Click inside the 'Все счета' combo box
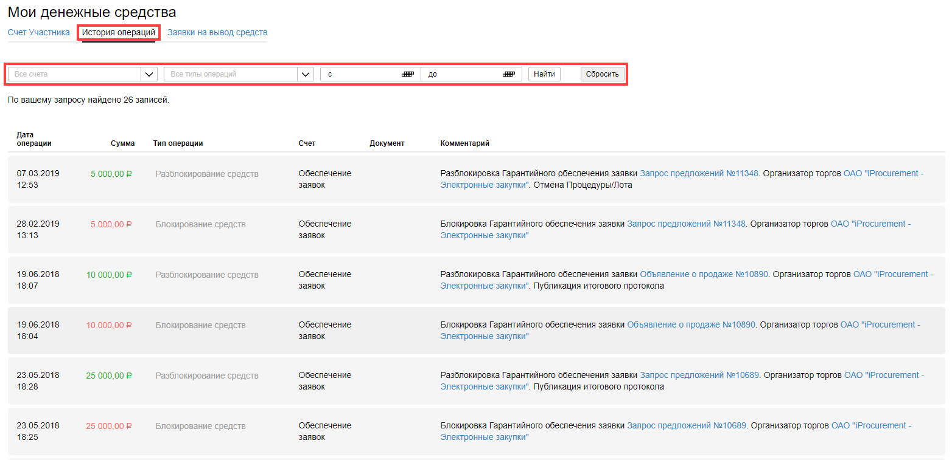Viewport: 952px width, 460px height. [74, 74]
